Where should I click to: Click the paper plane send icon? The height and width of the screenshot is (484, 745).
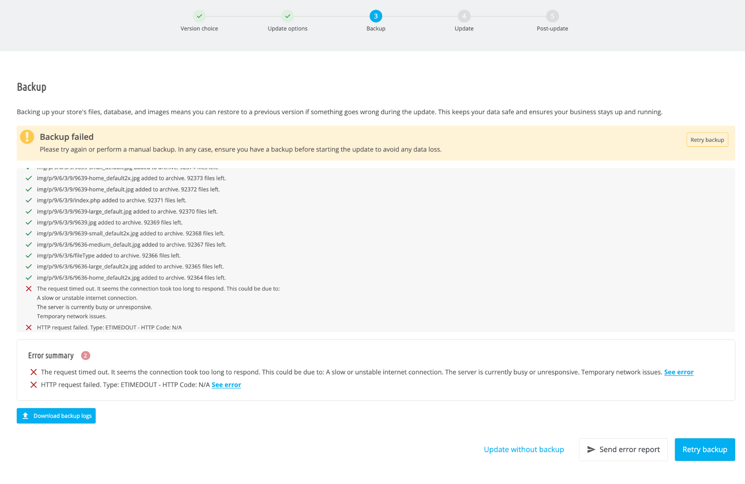point(591,449)
